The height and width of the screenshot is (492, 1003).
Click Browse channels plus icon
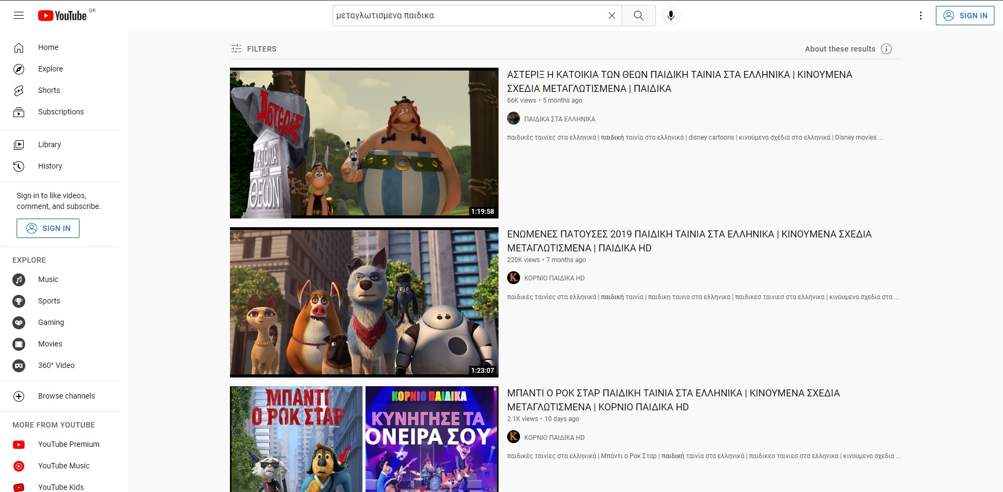click(x=19, y=396)
